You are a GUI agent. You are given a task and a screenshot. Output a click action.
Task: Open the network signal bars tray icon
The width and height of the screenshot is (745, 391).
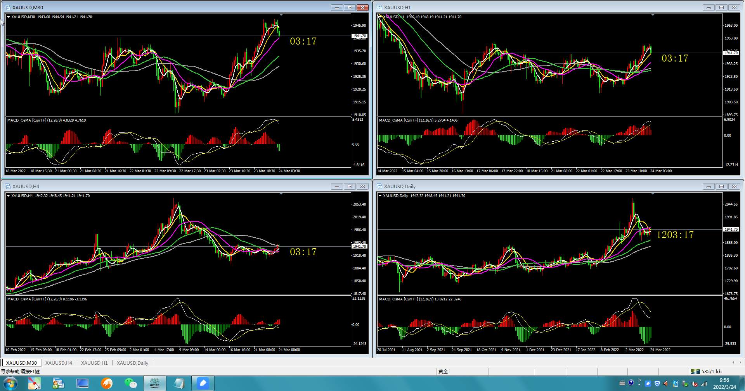click(704, 384)
